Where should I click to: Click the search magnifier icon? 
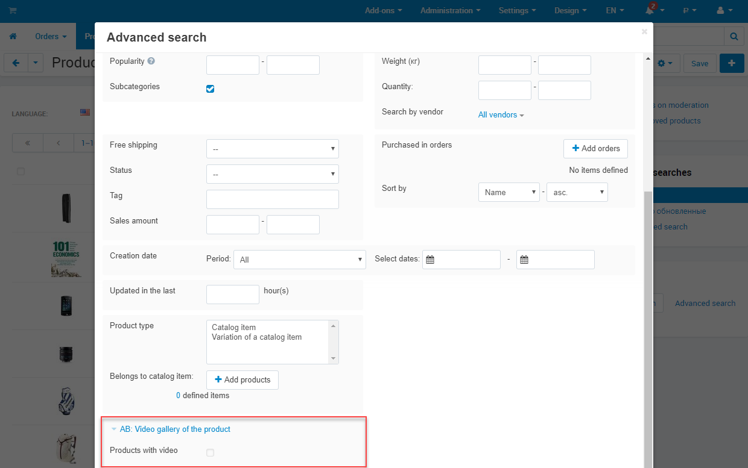[x=734, y=36]
